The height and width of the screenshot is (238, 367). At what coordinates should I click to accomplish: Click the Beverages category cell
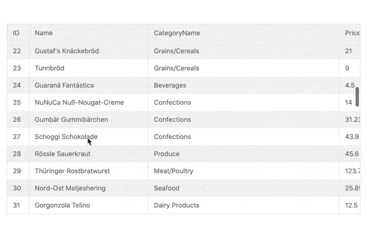click(170, 85)
